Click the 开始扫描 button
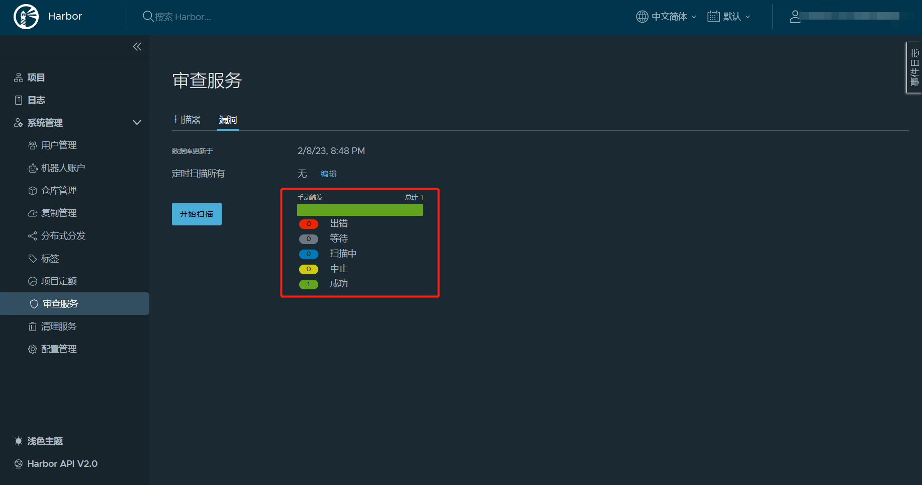The height and width of the screenshot is (485, 922). tap(197, 214)
